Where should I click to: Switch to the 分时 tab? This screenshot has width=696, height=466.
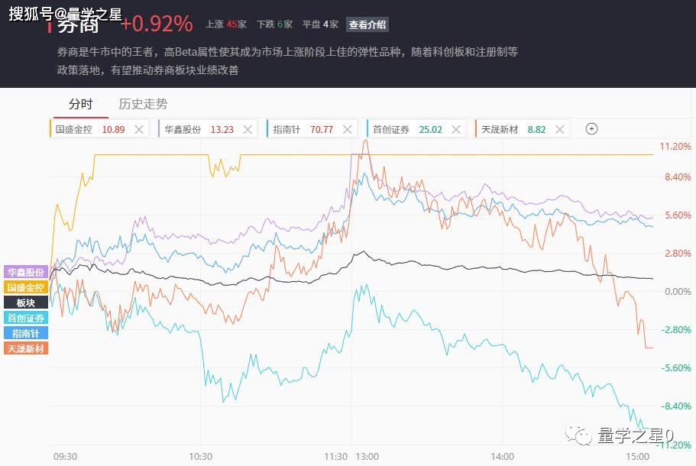pyautogui.click(x=80, y=105)
